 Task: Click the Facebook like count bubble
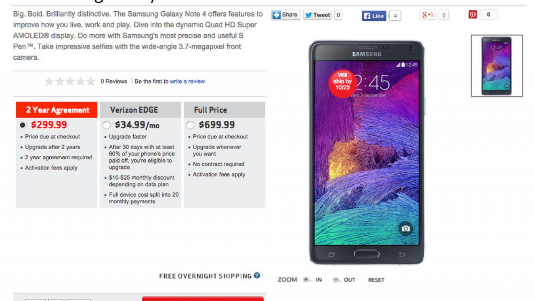395,16
